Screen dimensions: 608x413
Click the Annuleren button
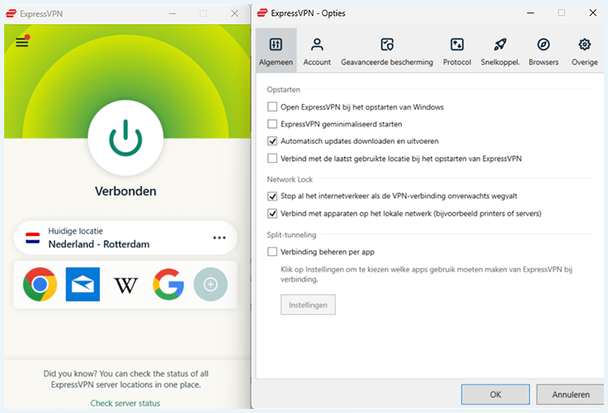click(571, 395)
